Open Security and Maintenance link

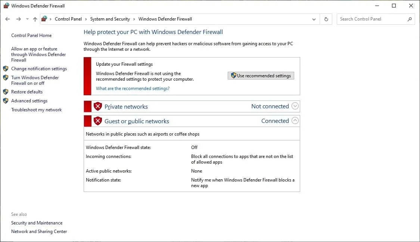[37, 223]
